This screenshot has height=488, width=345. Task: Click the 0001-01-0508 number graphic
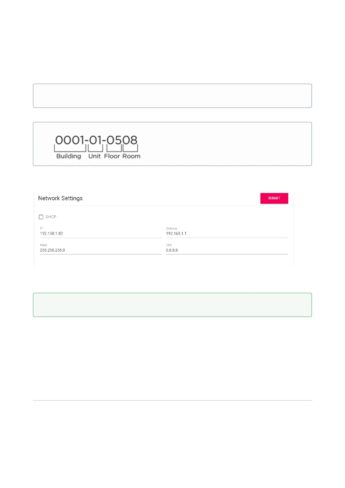point(96,140)
